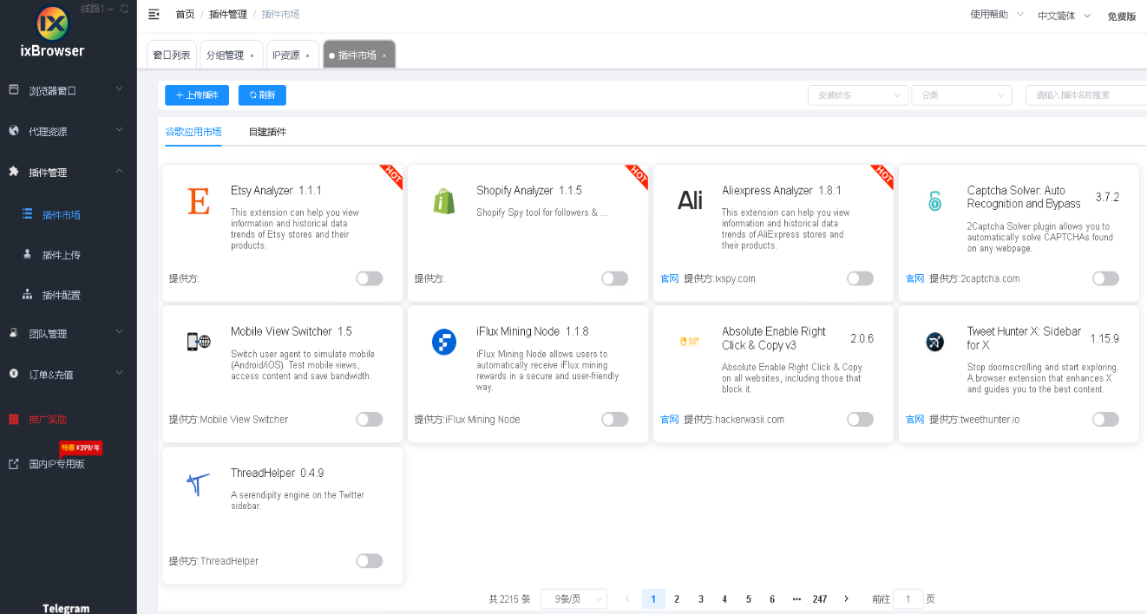Open 官网 link for ixspy.com
The image size is (1147, 614).
669,278
